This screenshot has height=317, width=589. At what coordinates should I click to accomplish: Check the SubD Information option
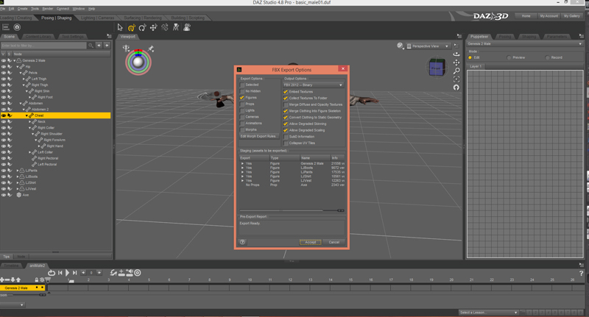tap(286, 137)
